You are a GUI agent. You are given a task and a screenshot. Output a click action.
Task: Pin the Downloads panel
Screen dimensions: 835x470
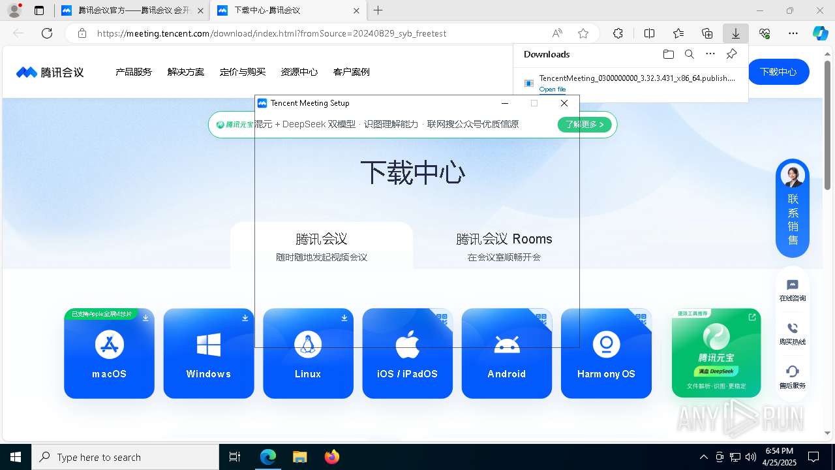[x=732, y=54]
